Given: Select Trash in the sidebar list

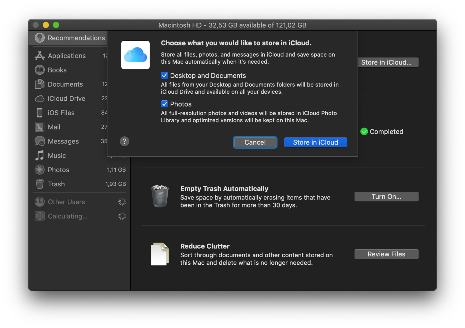Looking at the screenshot, I should pos(79,184).
